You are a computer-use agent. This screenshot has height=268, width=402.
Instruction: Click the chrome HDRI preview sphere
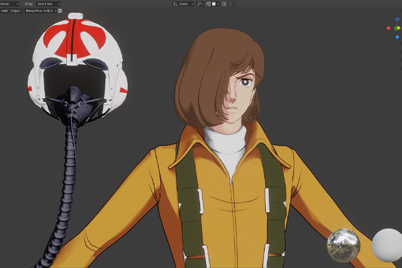click(343, 245)
